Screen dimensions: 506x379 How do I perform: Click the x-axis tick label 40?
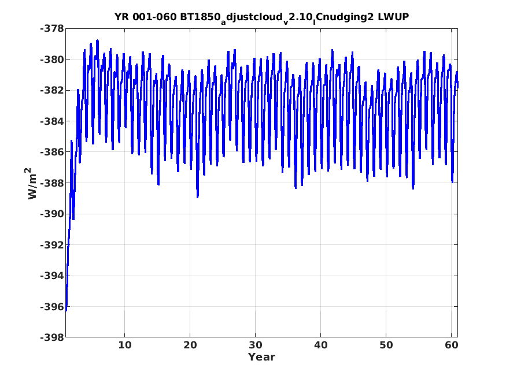[x=321, y=345]
